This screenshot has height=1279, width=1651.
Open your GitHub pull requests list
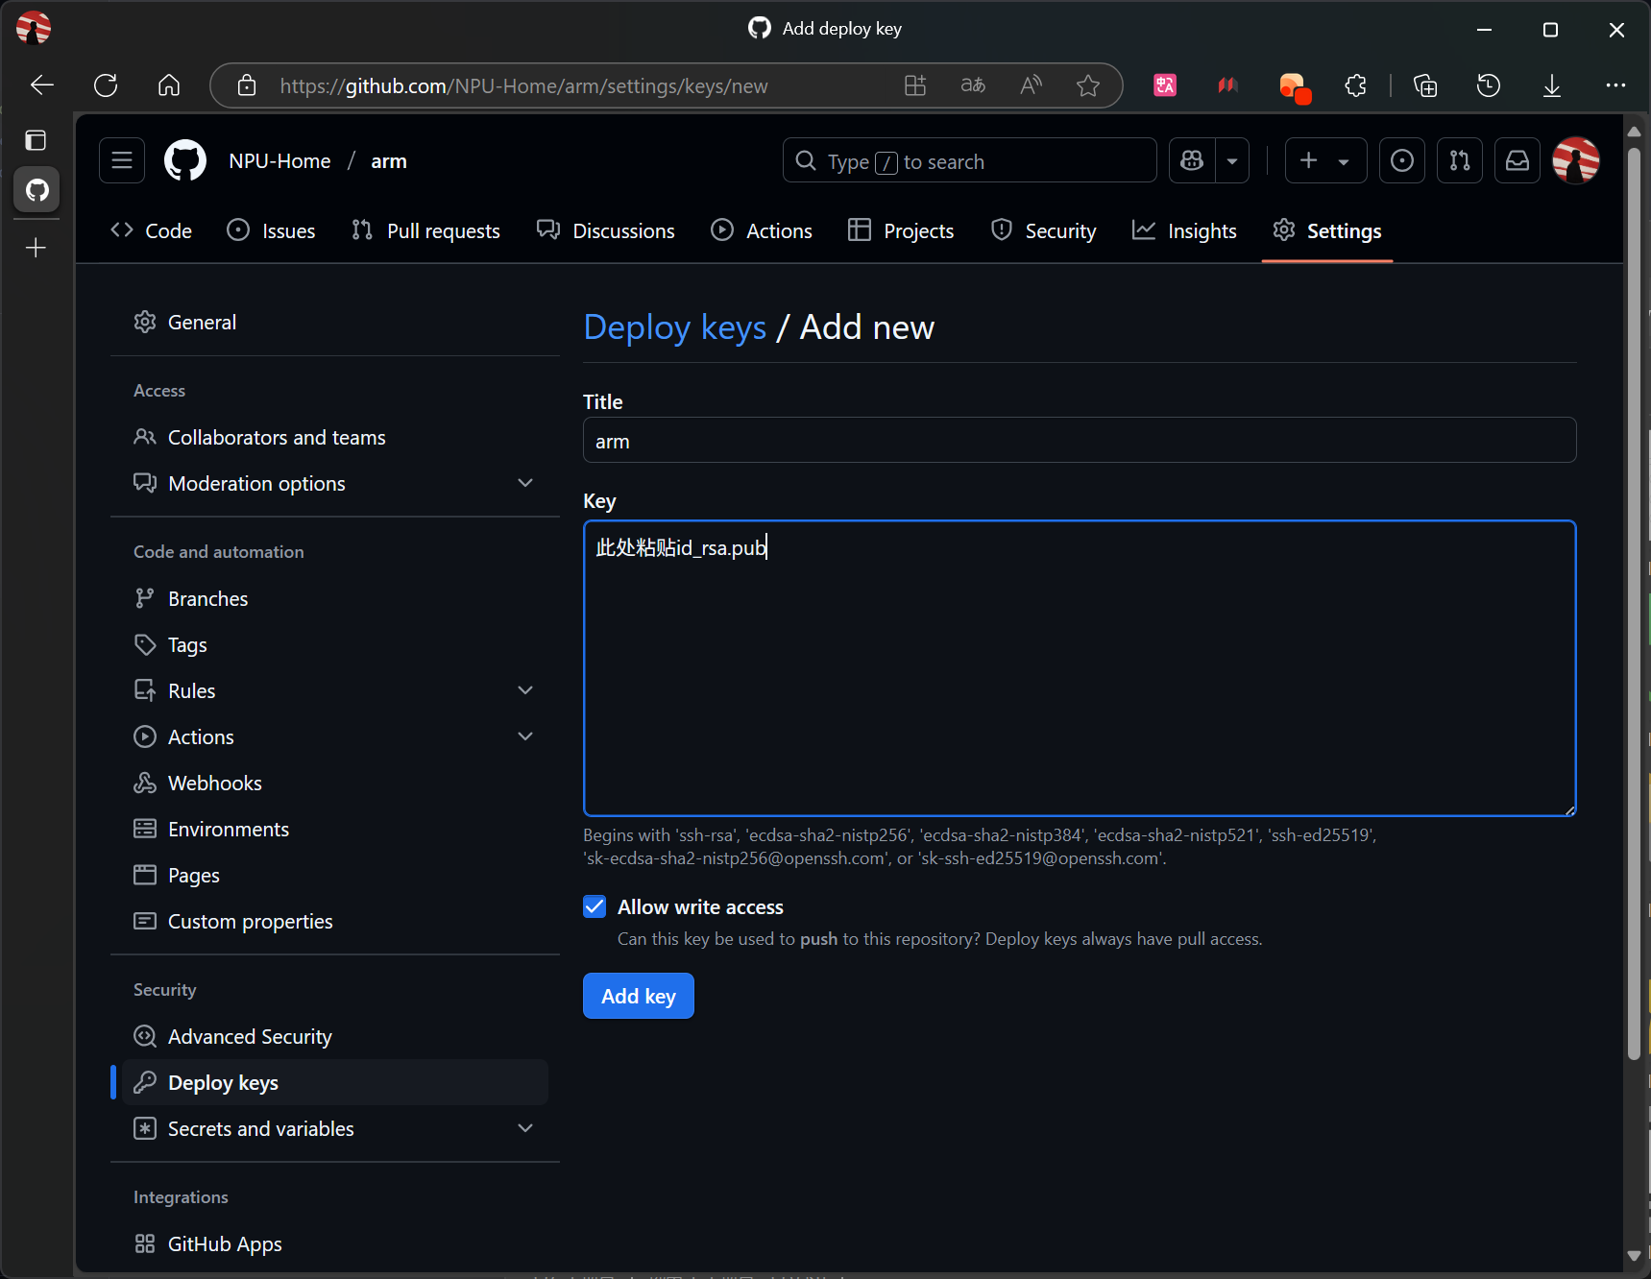pyautogui.click(x=1460, y=160)
